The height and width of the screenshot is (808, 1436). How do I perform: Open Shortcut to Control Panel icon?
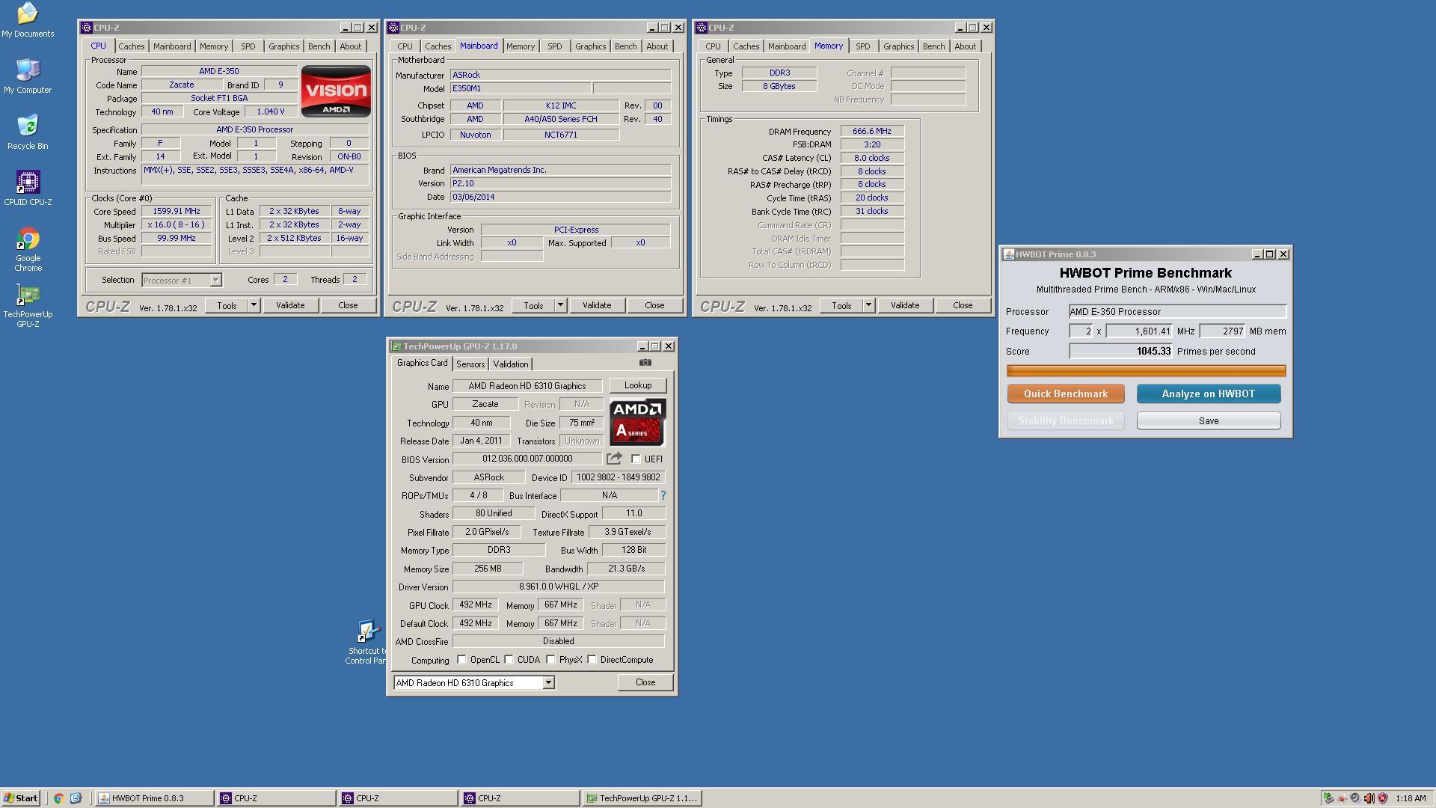coord(366,642)
